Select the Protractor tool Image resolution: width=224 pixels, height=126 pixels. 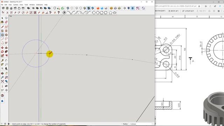click(2, 64)
